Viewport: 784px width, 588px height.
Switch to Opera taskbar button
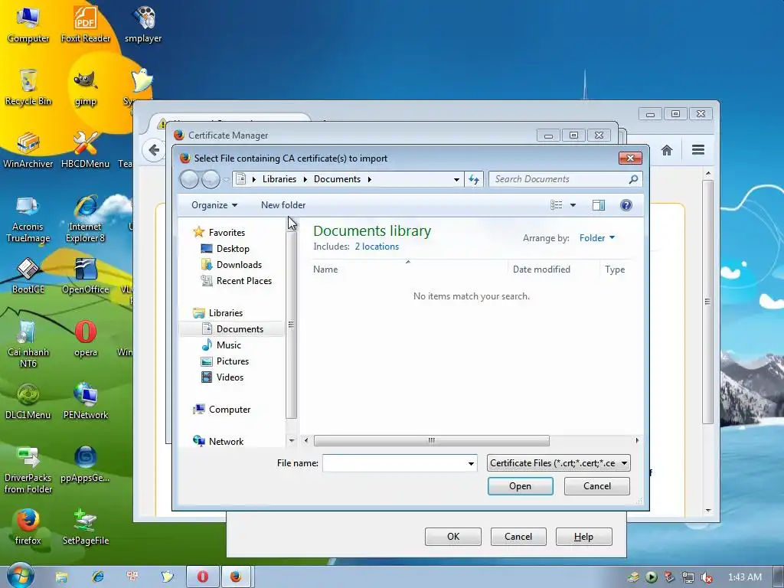[x=202, y=577]
